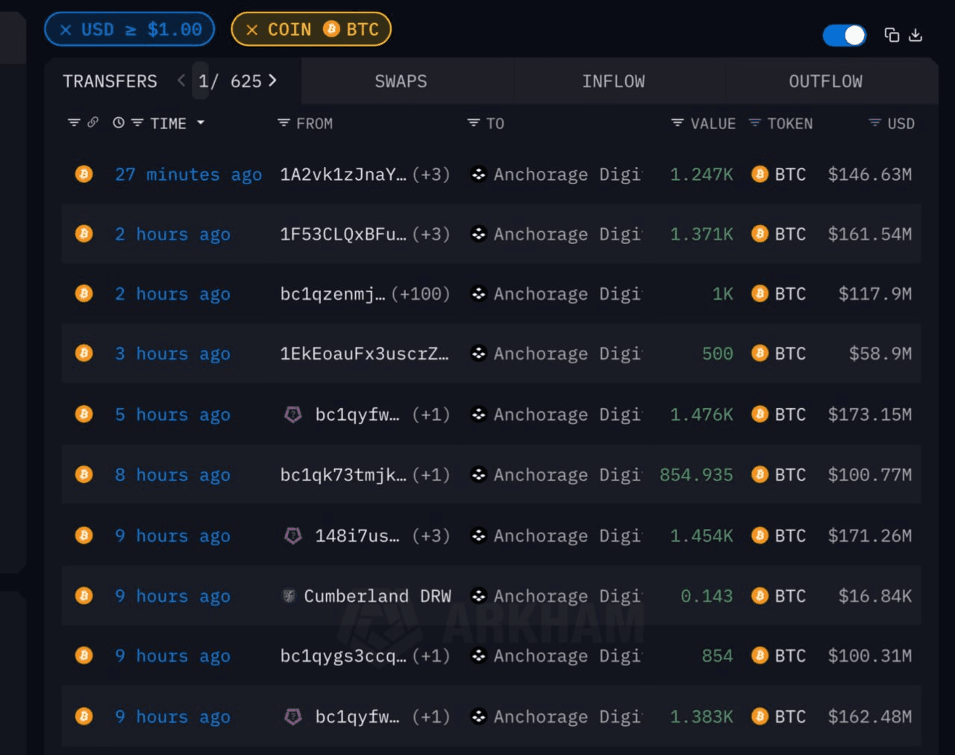This screenshot has height=755, width=955.
Task: Switch to the INFLOW tab
Action: (x=613, y=81)
